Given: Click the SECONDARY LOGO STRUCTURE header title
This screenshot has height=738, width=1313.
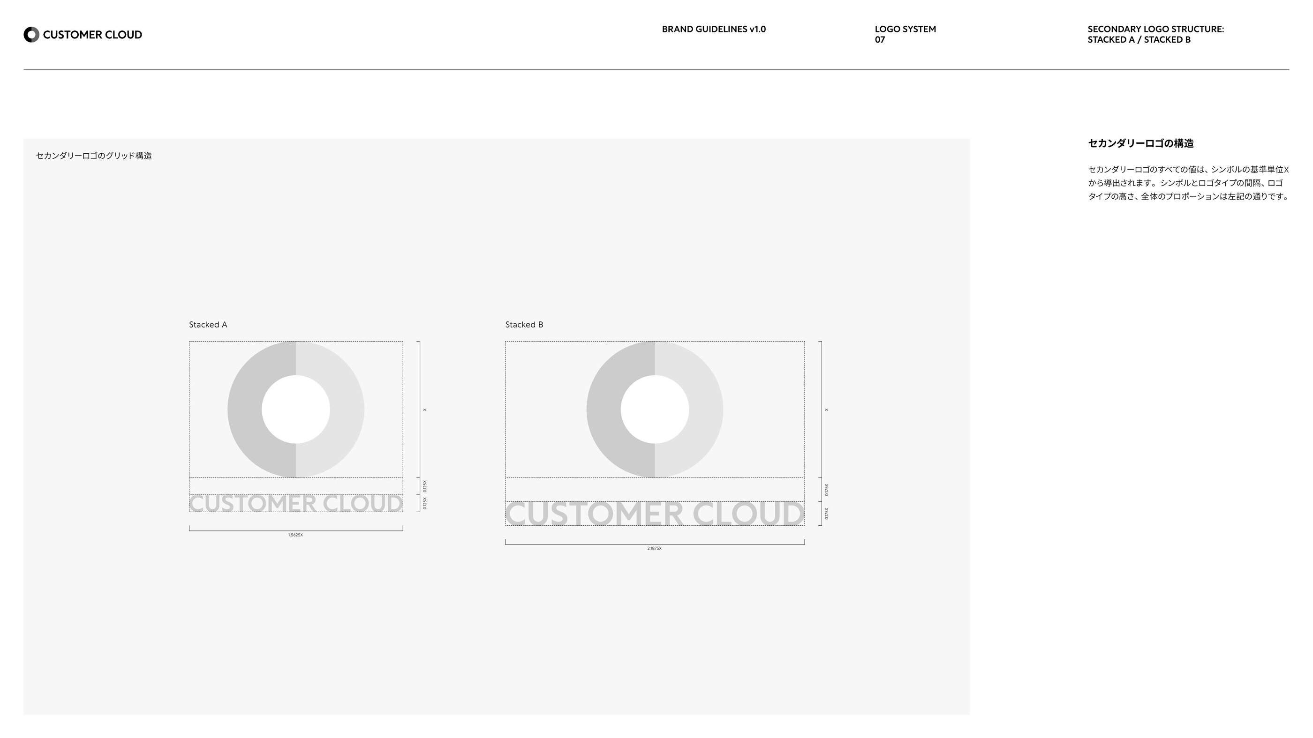Looking at the screenshot, I should click(1155, 34).
